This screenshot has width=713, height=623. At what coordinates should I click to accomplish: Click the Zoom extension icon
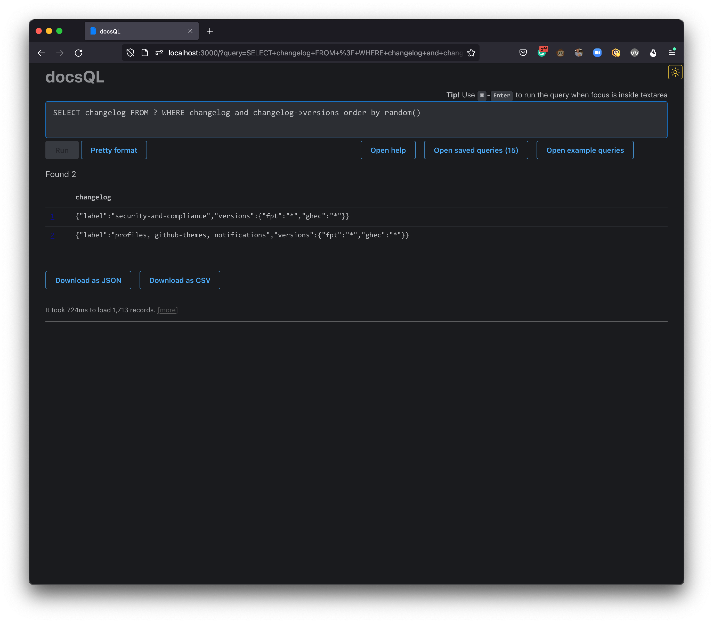tap(597, 53)
